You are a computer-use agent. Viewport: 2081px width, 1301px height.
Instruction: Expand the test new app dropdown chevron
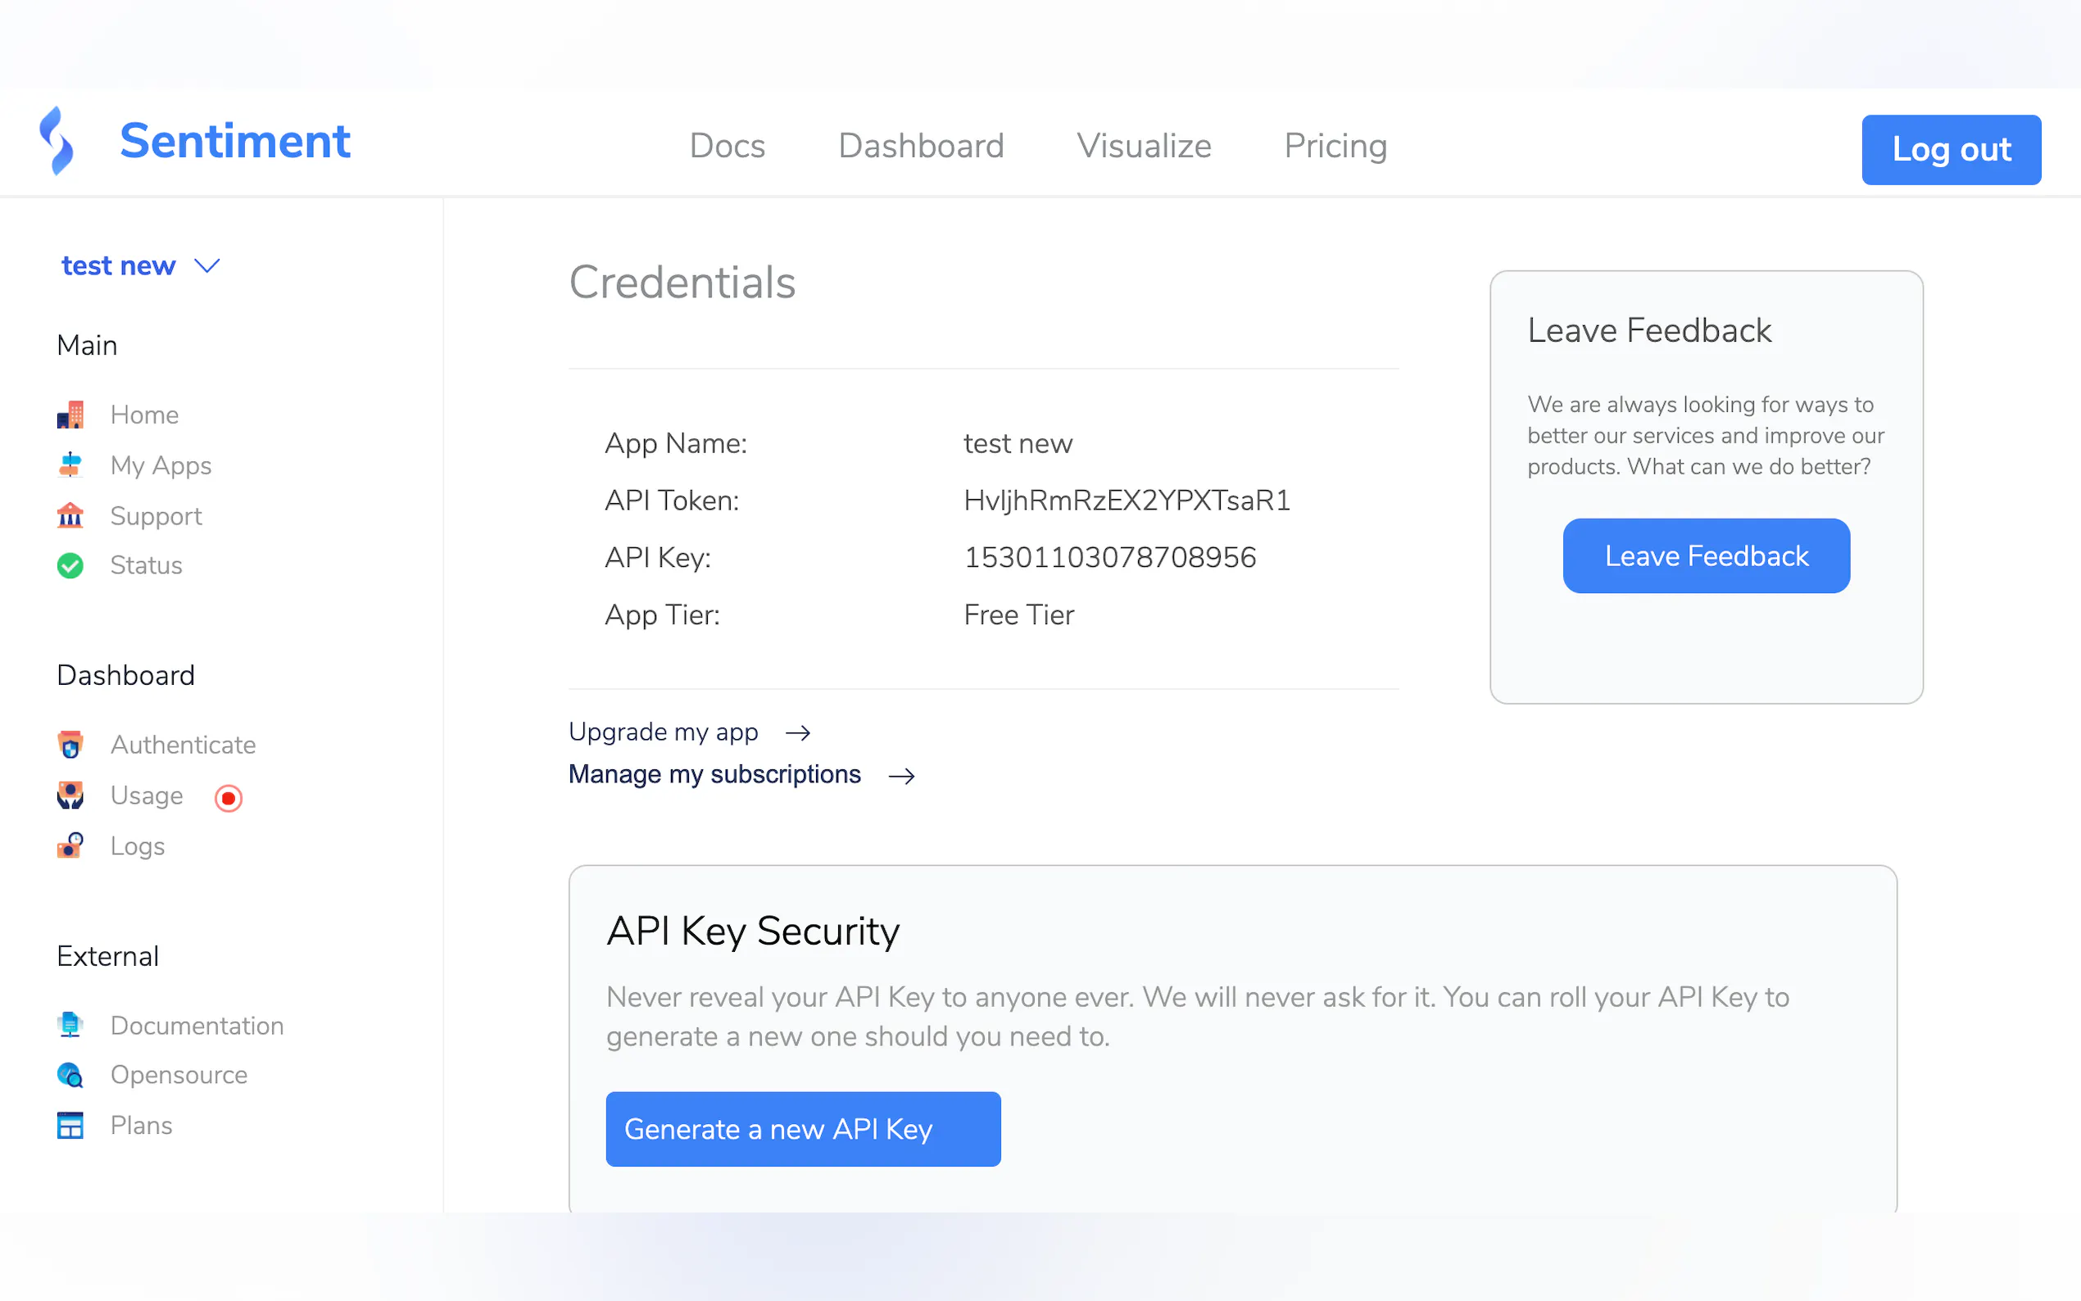(x=207, y=266)
